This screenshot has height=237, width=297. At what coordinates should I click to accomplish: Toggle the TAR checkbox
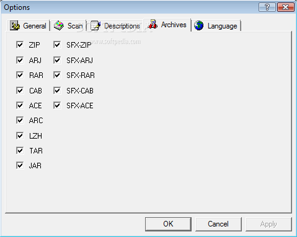[20, 150]
